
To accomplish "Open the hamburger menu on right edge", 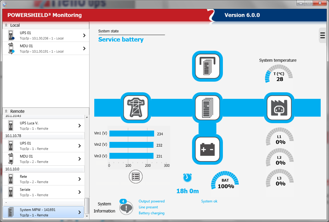I will pyautogui.click(x=322, y=35).
